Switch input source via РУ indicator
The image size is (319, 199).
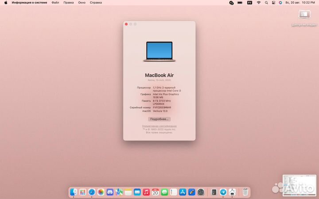pyautogui.click(x=249, y=3)
